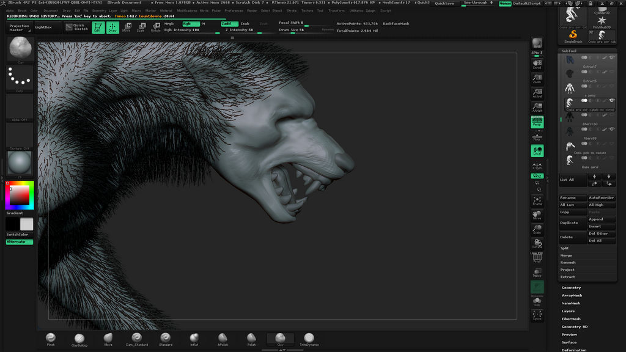Activate the Move tool in top shelf

(127, 27)
